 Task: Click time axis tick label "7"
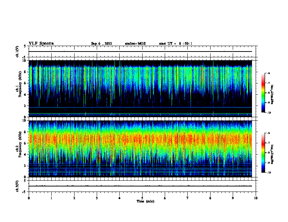tap(188, 198)
